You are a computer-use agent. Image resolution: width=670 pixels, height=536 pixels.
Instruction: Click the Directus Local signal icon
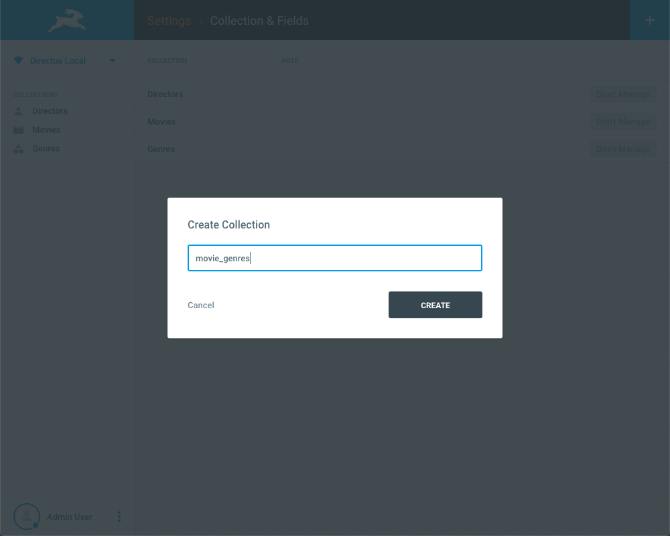point(18,60)
